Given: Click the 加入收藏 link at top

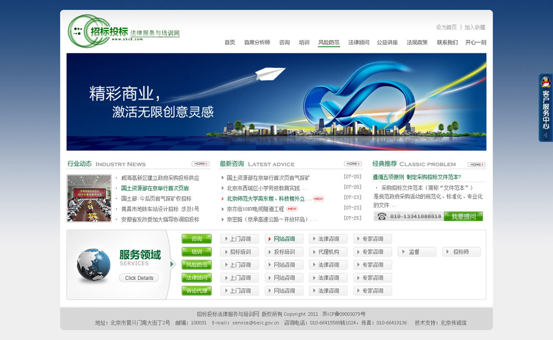Looking at the screenshot, I should [474, 27].
